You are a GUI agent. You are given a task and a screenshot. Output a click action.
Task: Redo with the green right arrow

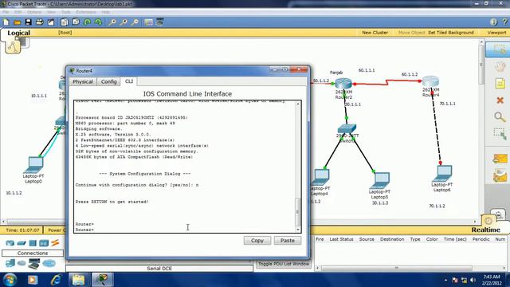[98, 22]
